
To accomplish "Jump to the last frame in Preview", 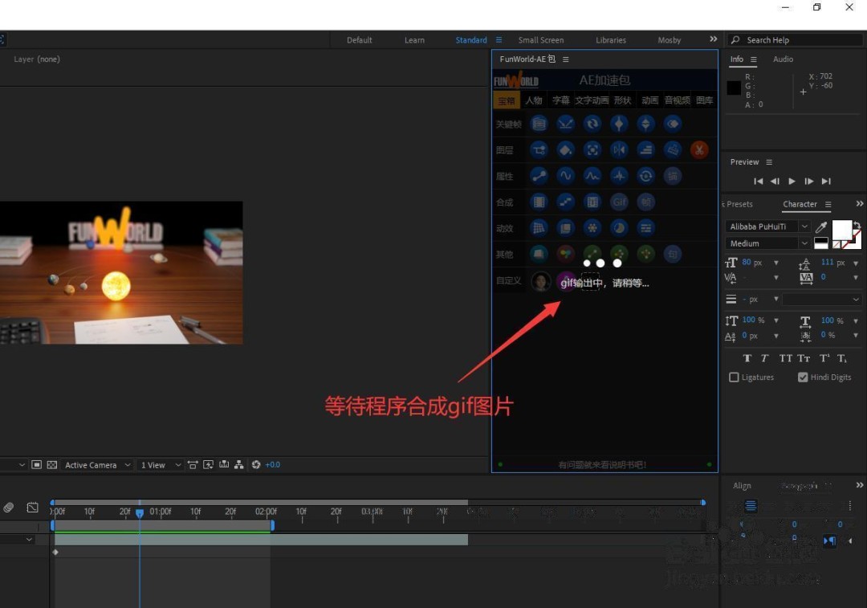I will coord(826,181).
